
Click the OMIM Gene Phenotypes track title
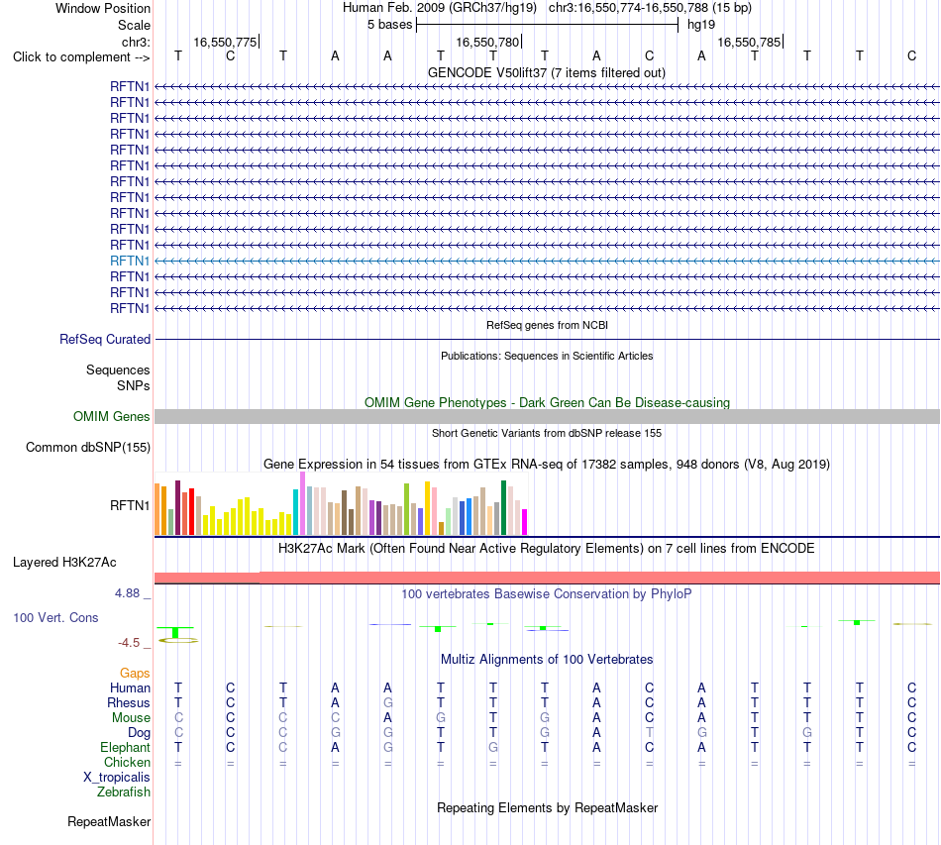547,403
